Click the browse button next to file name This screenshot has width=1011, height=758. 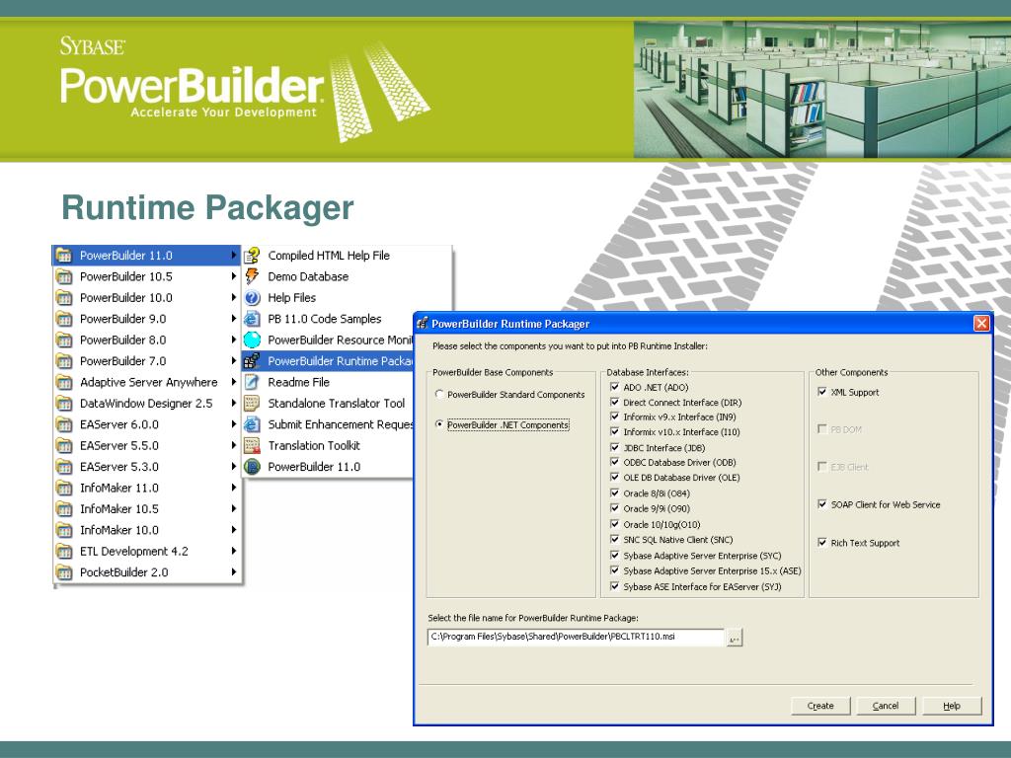pos(734,639)
